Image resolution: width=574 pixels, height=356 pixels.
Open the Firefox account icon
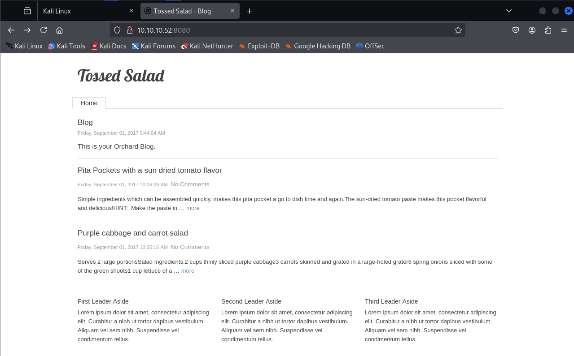tap(532, 30)
